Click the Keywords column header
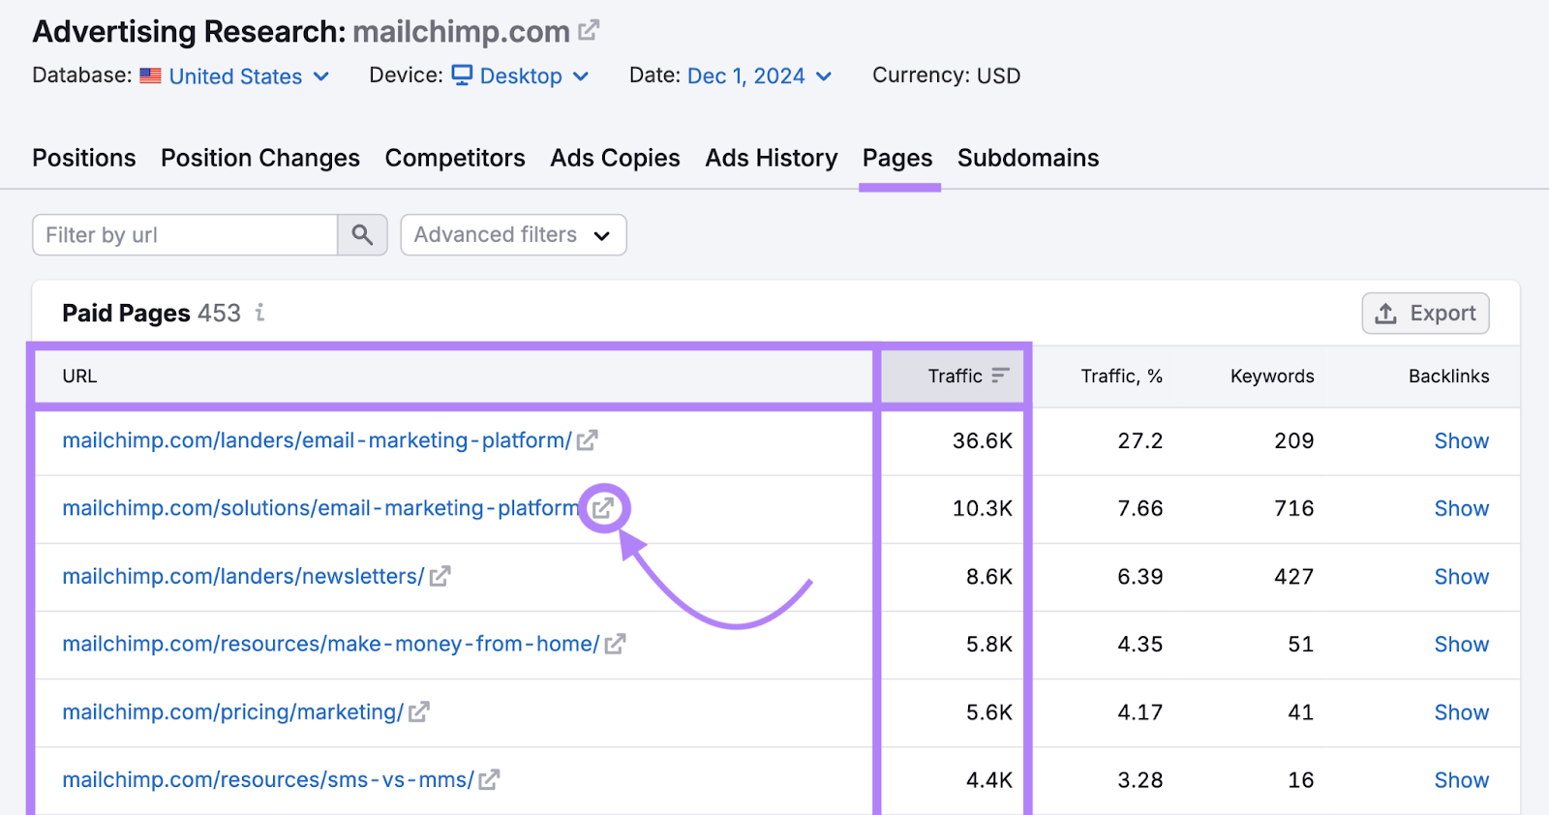 (x=1272, y=376)
